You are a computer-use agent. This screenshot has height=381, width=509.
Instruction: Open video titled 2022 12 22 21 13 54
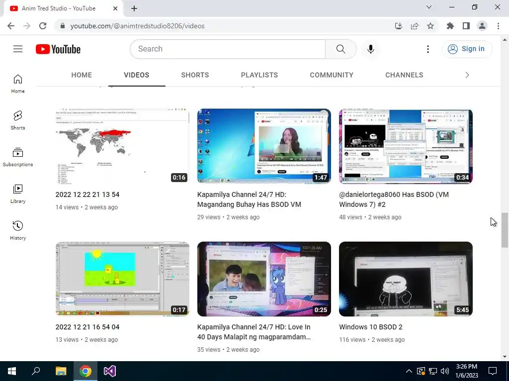click(x=87, y=194)
